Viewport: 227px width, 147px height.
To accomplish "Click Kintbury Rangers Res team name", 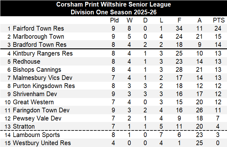I will coord(43,53).
